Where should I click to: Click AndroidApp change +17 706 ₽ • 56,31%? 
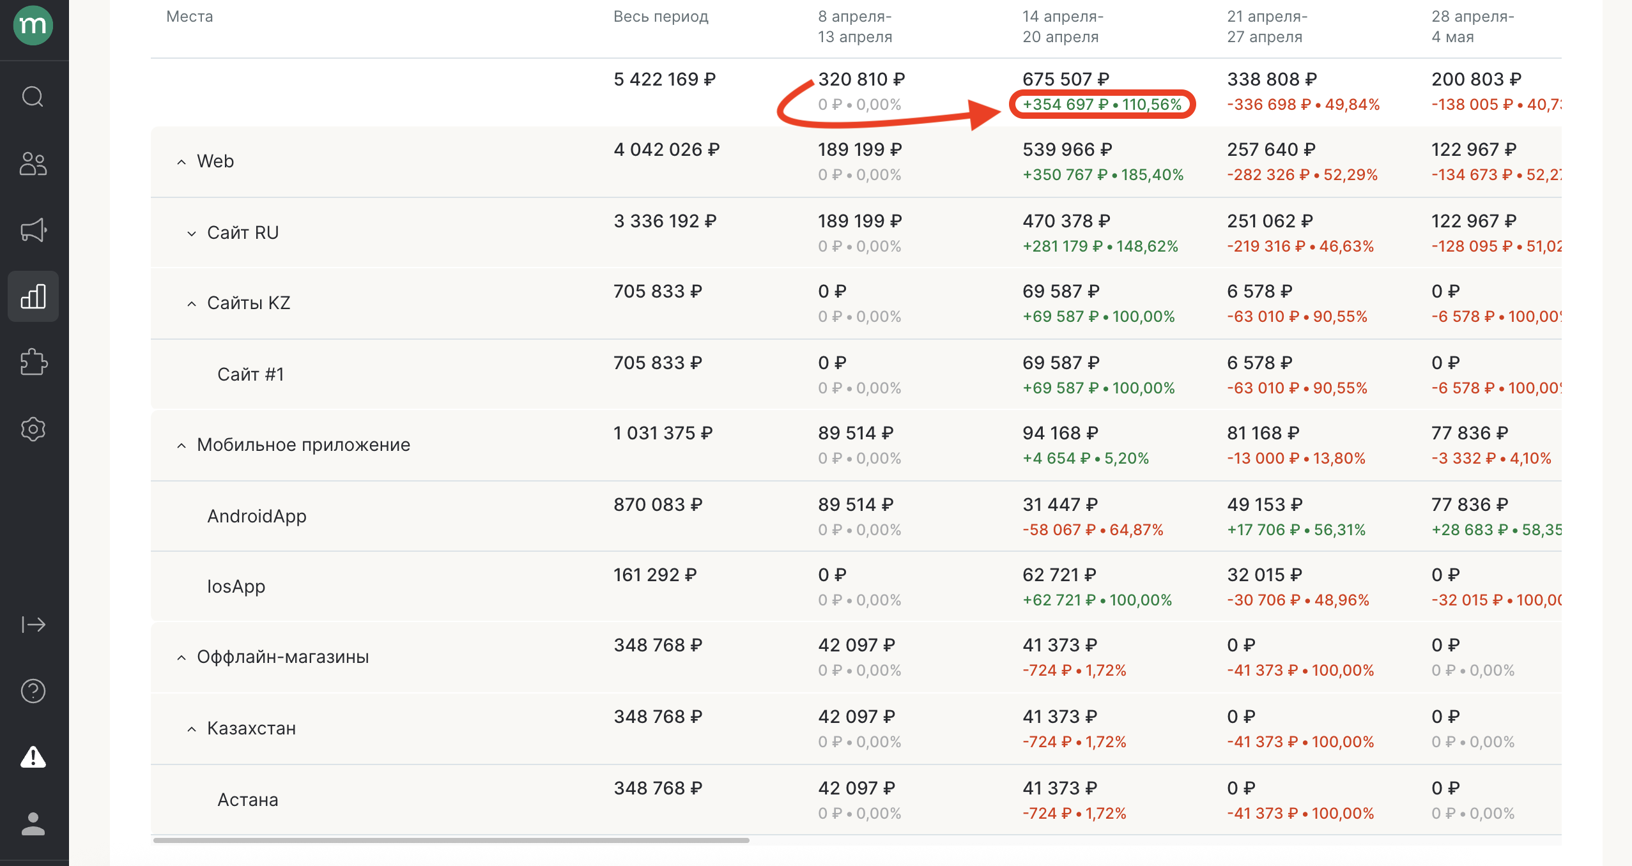[x=1296, y=530]
